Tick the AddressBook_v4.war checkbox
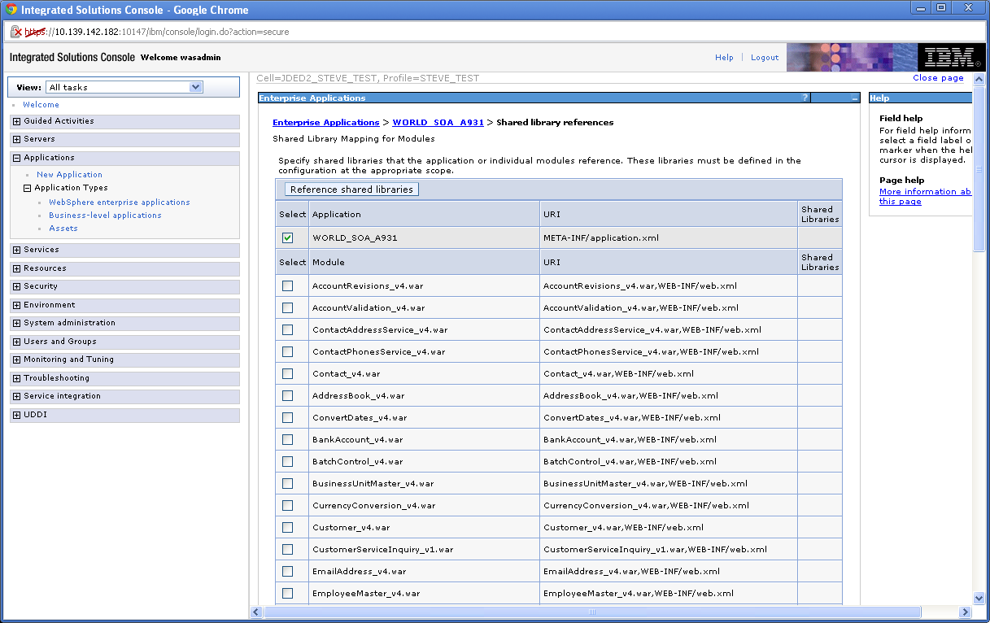990x623 pixels. pos(287,396)
